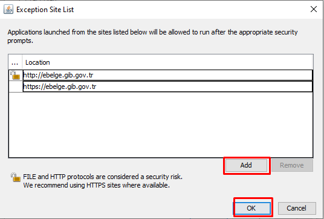The height and width of the screenshot is (219, 324).
Task: Select the http://ebelge.gib.gov.tr entry
Action: 167,75
